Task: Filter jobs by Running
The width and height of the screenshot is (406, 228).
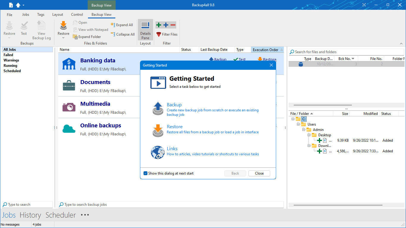Action: click(x=10, y=66)
